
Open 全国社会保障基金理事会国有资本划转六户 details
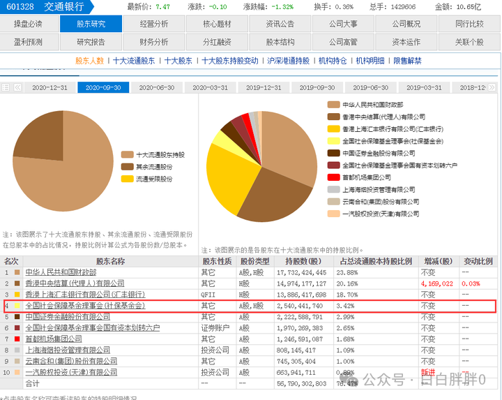pos(93,328)
